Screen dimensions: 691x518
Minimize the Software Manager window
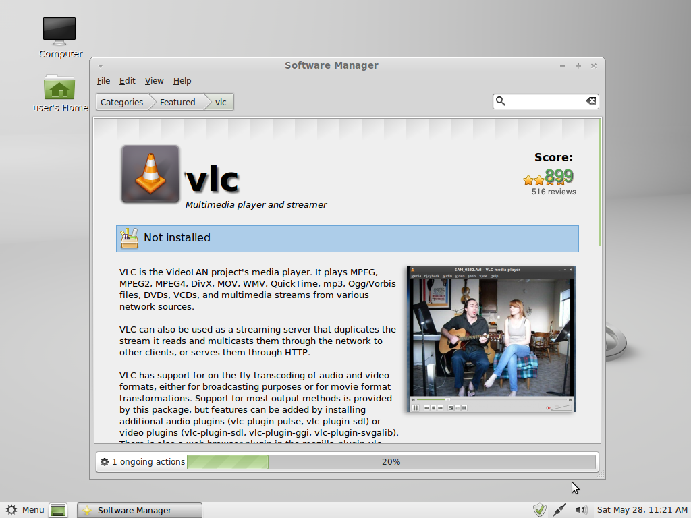562,66
